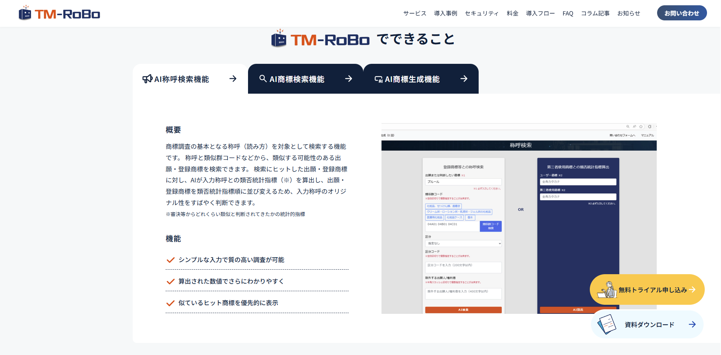The width and height of the screenshot is (721, 355).
Task: Open the FAQ page
Action: coord(567,13)
